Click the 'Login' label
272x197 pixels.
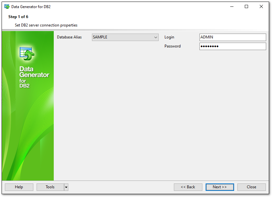coord(169,37)
